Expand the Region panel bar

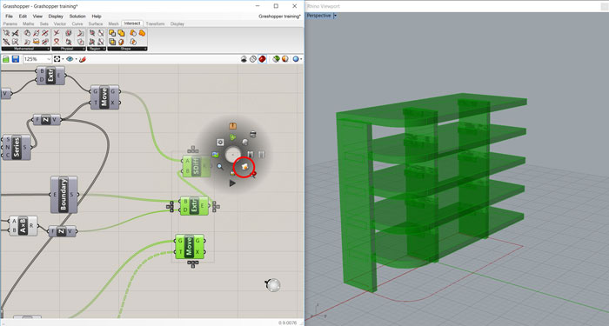[97, 49]
